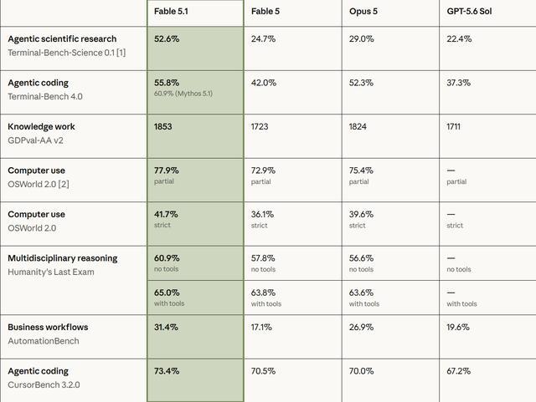Open footnote [1] next to Terminal-Bench-Science 0.1
Image resolution: width=536 pixels, height=402 pixels.
click(121, 53)
